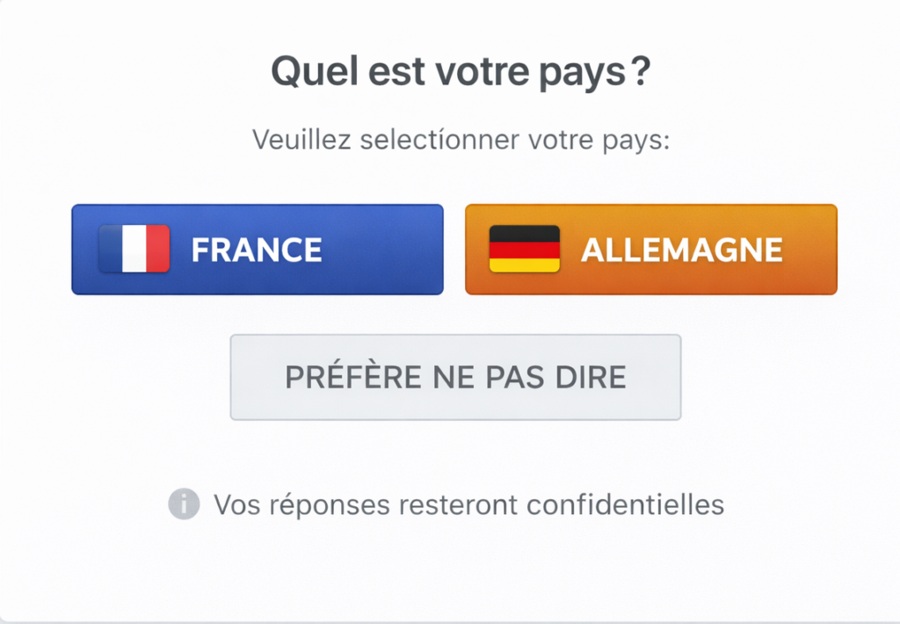900x624 pixels.
Task: Click the German flag icon
Action: click(524, 249)
